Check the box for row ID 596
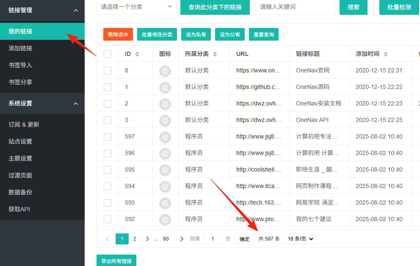Screen dimensions: 420x266 [108, 153]
